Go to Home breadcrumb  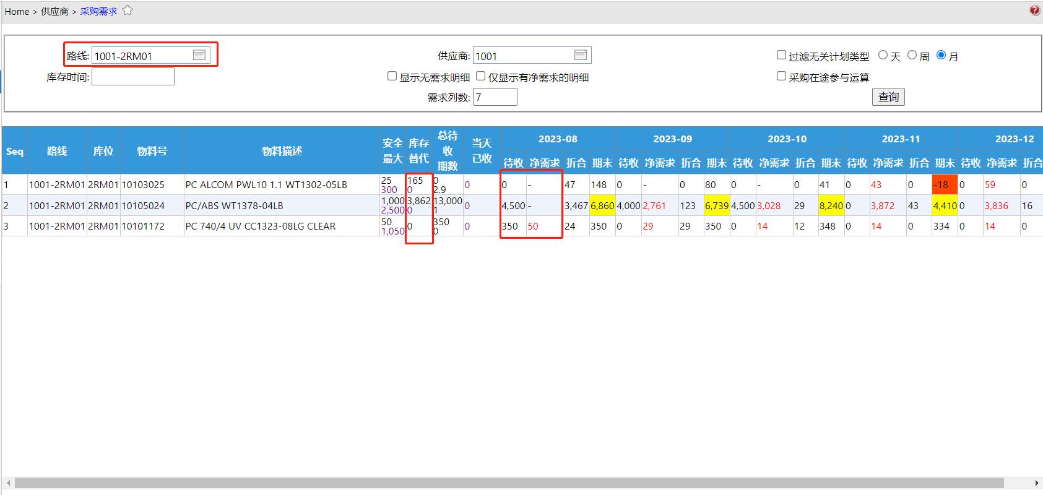tap(17, 11)
